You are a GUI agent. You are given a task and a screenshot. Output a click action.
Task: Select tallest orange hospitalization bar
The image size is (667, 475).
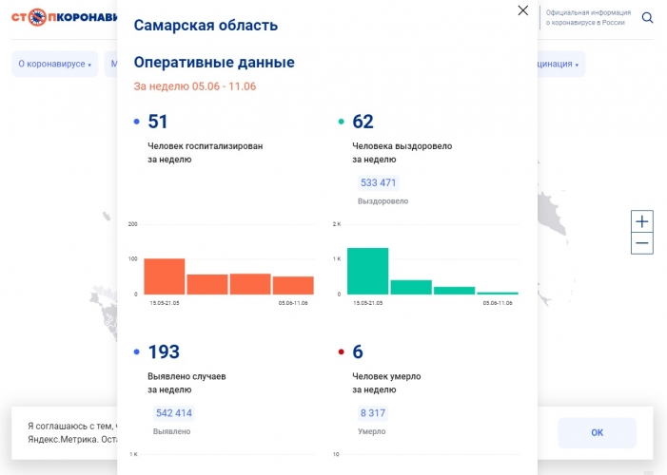click(x=164, y=276)
